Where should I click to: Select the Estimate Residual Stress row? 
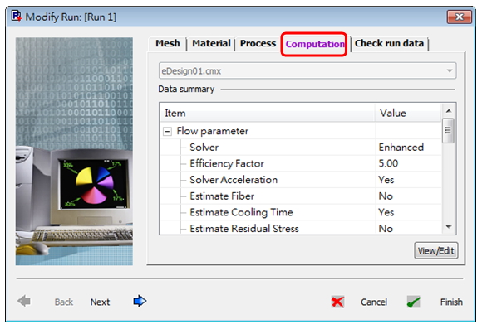click(x=301, y=228)
